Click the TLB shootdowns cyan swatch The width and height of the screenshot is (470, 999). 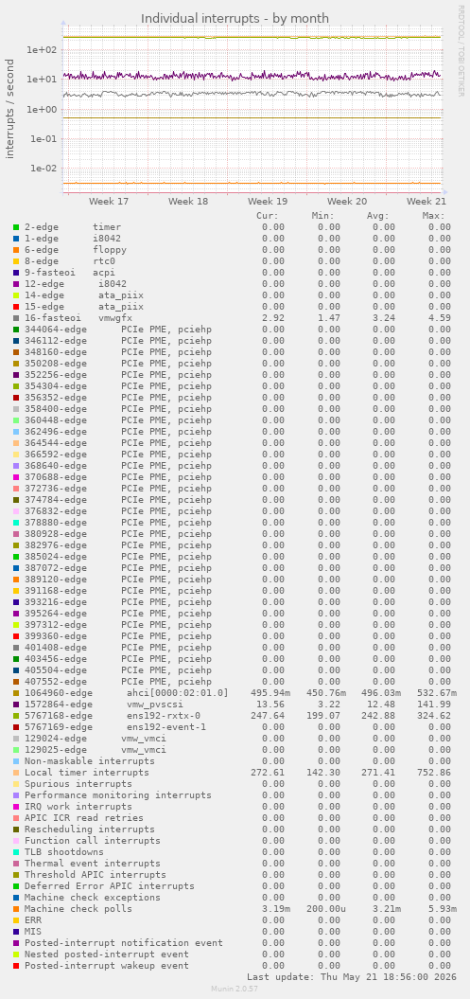tap(16, 852)
